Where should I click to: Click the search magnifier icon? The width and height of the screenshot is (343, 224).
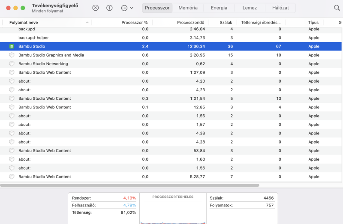click(337, 8)
